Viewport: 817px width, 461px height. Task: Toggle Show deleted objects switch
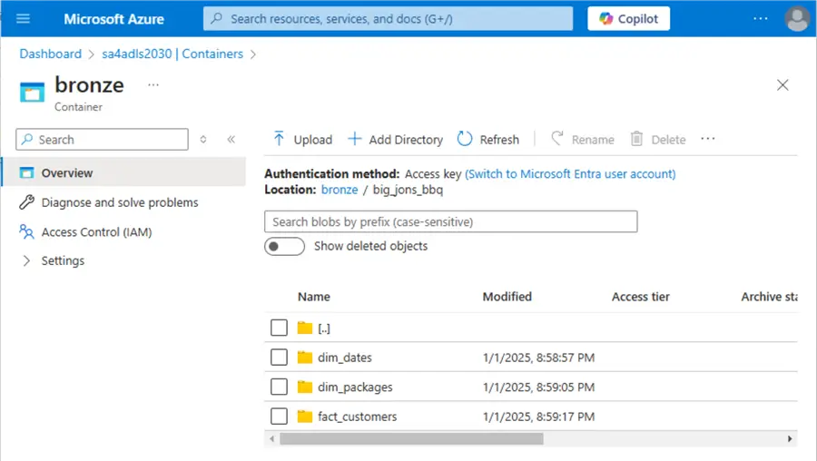tap(284, 246)
